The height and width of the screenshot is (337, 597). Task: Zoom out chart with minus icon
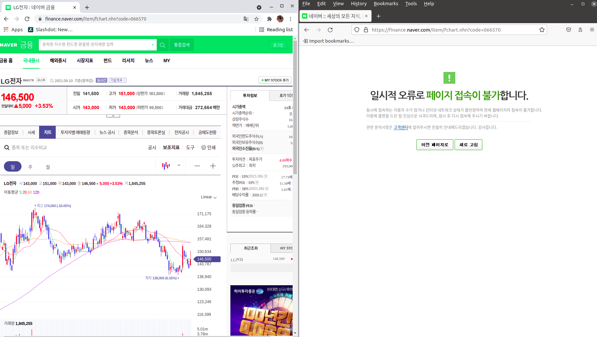pos(197,166)
